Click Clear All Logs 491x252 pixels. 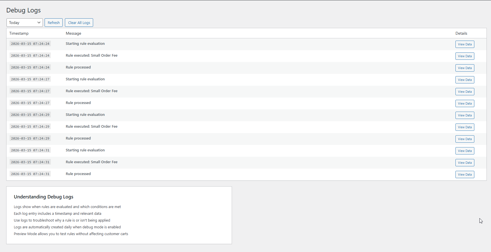79,23
